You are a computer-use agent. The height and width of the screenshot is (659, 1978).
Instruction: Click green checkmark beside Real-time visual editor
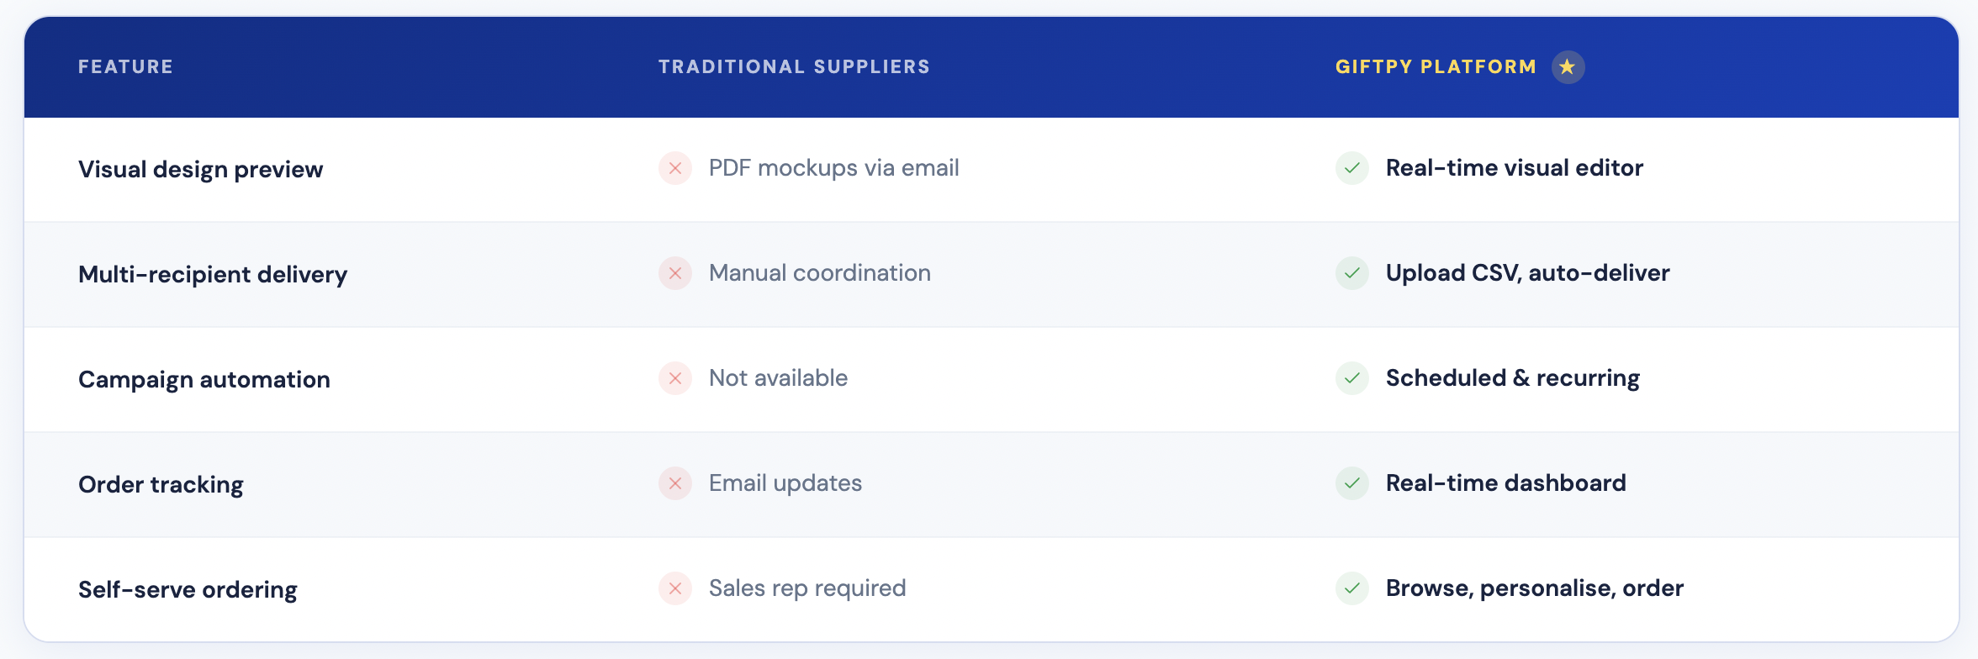[x=1351, y=168]
